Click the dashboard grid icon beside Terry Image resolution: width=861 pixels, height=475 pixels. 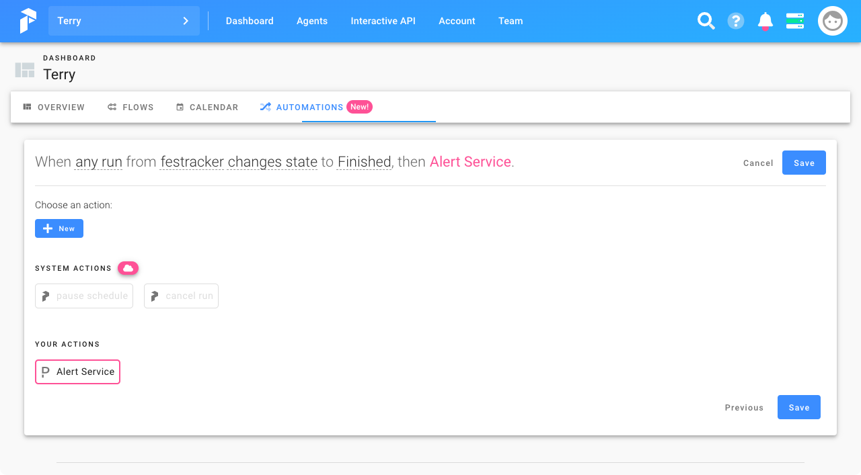pyautogui.click(x=25, y=70)
